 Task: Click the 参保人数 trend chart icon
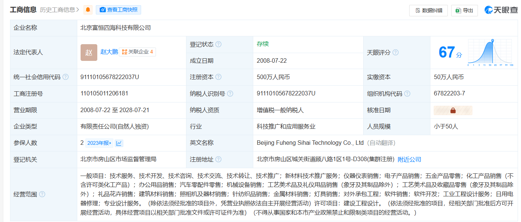point(119,143)
